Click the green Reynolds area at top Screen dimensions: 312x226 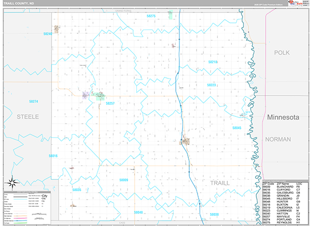click(171, 15)
